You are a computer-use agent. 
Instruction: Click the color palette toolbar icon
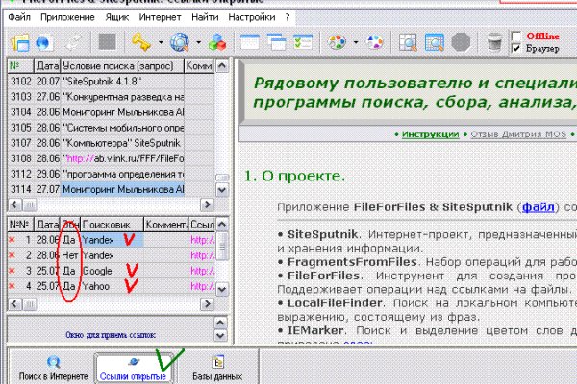point(337,42)
